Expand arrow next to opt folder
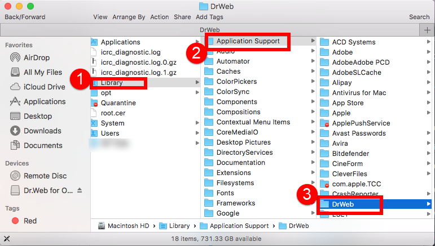 tap(197, 92)
